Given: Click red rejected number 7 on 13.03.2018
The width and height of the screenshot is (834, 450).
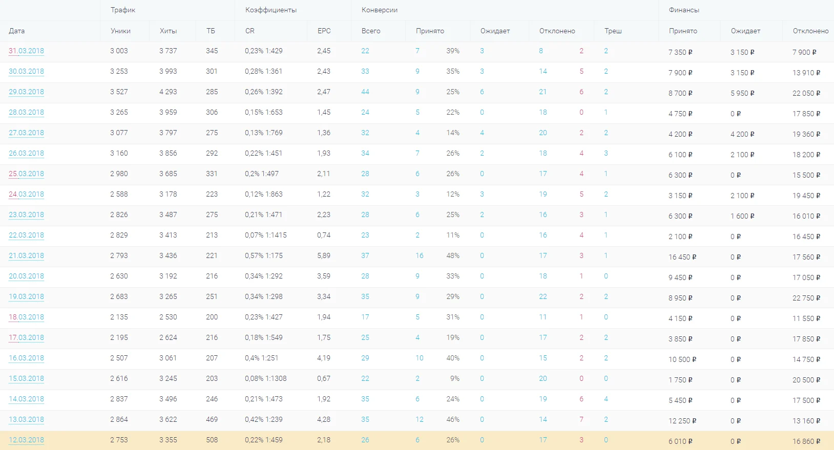Looking at the screenshot, I should point(581,420).
